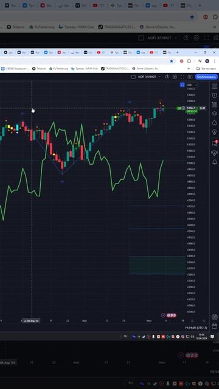Viewport: 219px width, 389px height.
Task: Open the alerts clock icon in the right sidebar
Action: tap(214, 95)
